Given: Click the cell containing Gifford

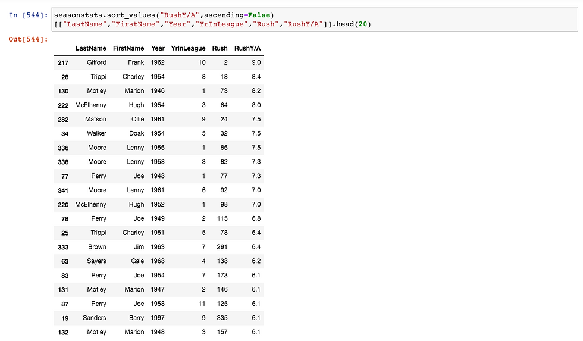Looking at the screenshot, I should 96,62.
